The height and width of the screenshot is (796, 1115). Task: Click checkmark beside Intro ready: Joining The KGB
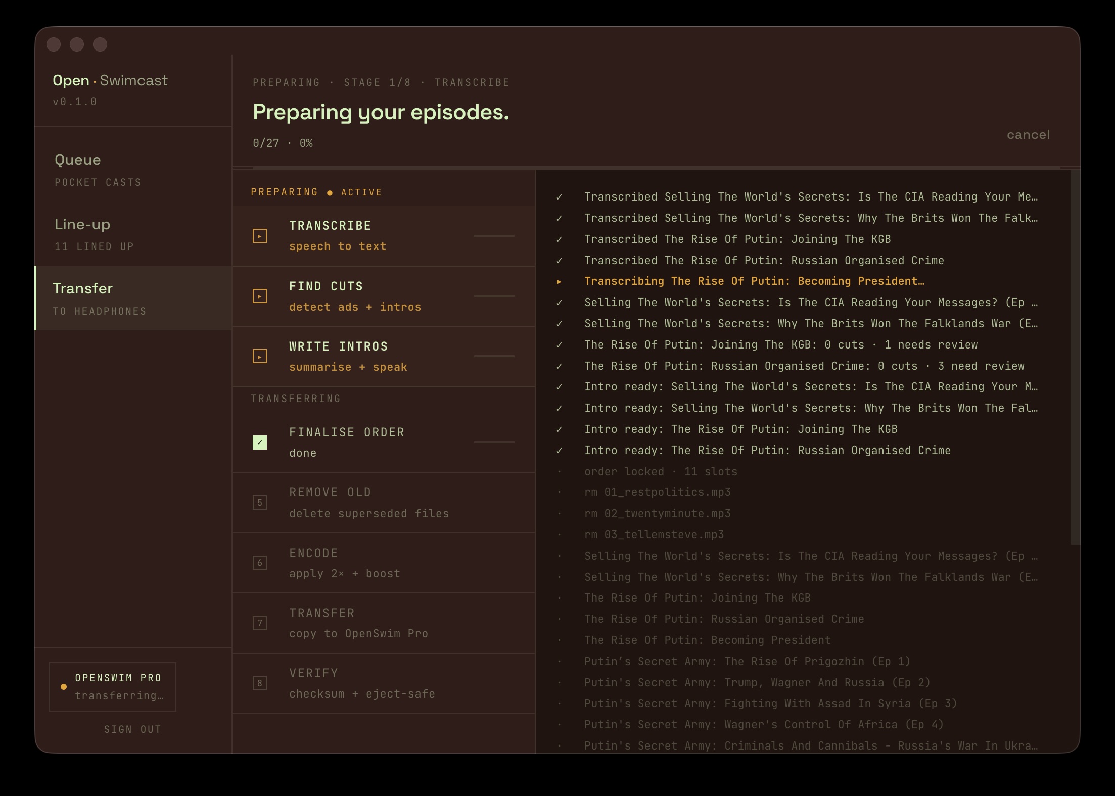pyautogui.click(x=559, y=429)
